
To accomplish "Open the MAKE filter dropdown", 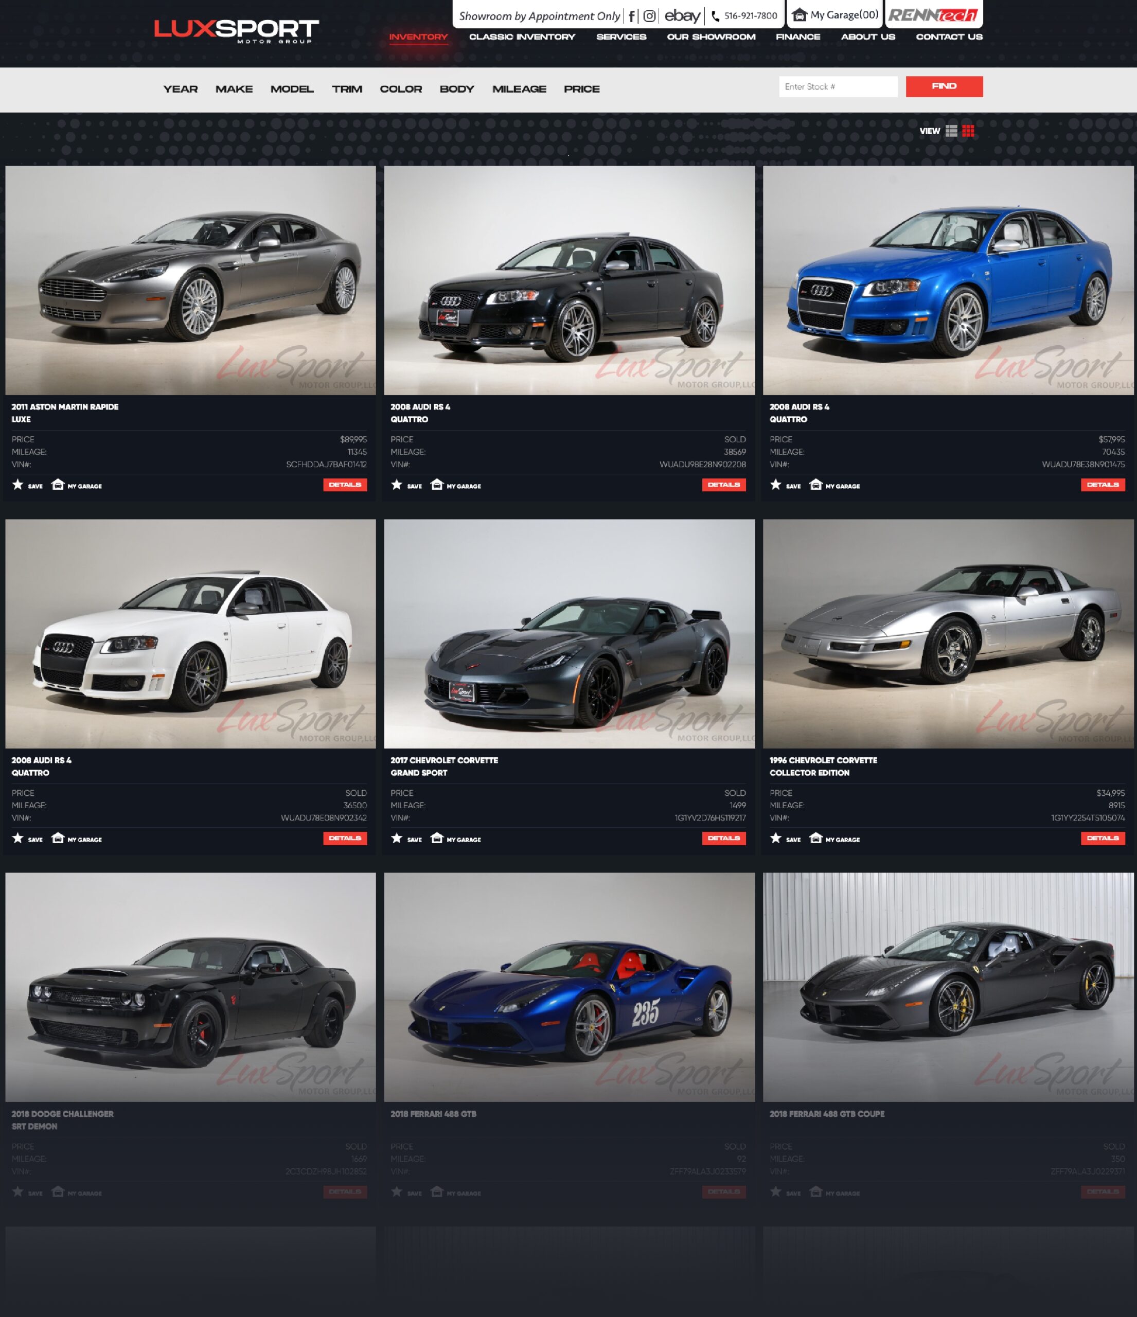I will (x=234, y=89).
